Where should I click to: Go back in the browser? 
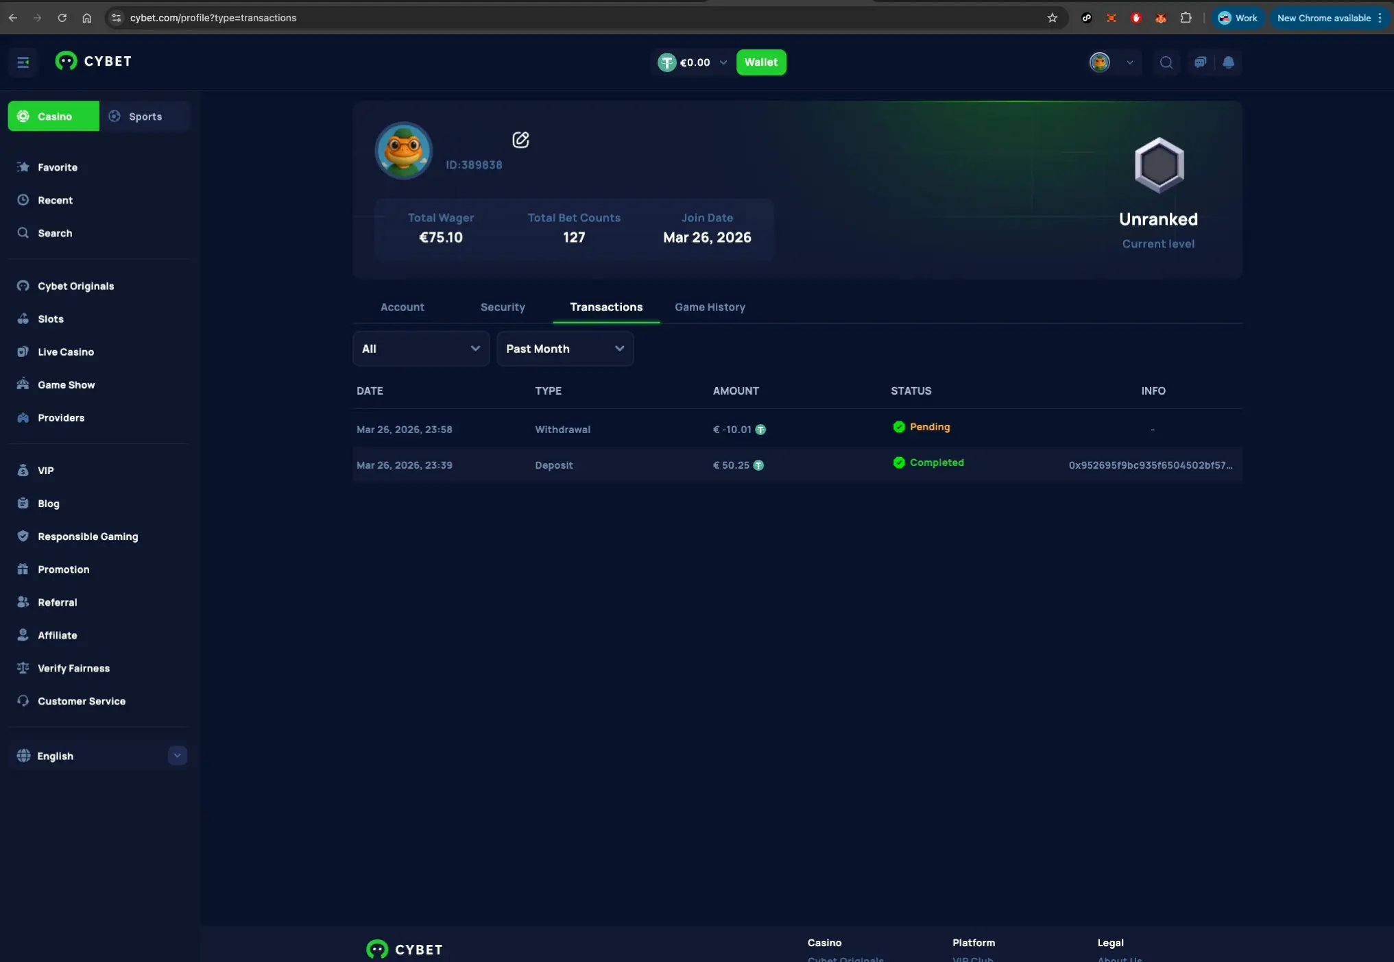click(x=13, y=18)
